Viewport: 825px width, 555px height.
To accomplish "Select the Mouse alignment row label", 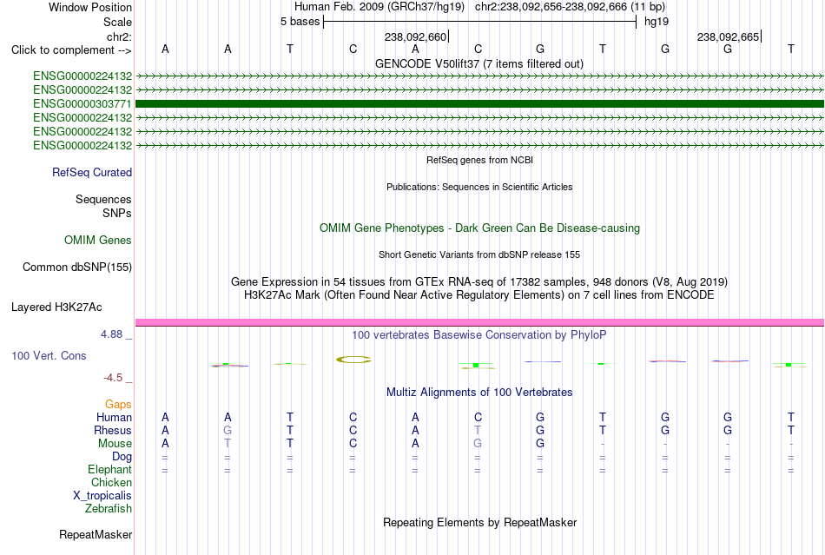I will coord(115,444).
